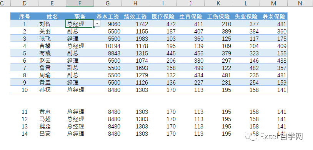This screenshot has width=313, height=150.
Task: Select column J header
Action: pos(191,3)
